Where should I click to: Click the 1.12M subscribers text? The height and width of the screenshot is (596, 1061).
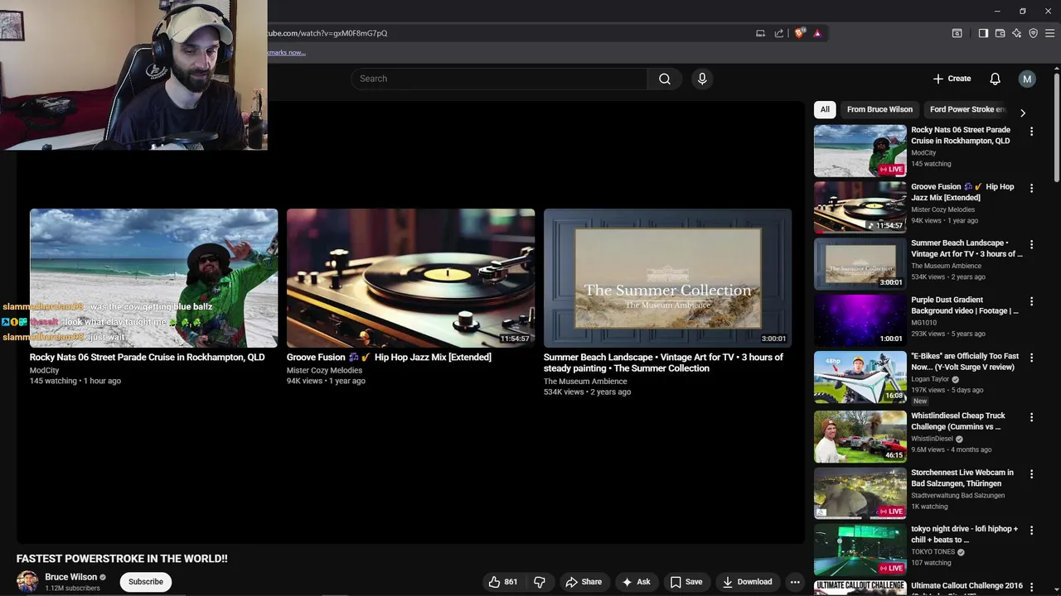click(x=72, y=589)
